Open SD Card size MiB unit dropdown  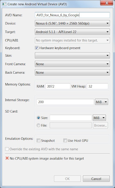point(99,118)
